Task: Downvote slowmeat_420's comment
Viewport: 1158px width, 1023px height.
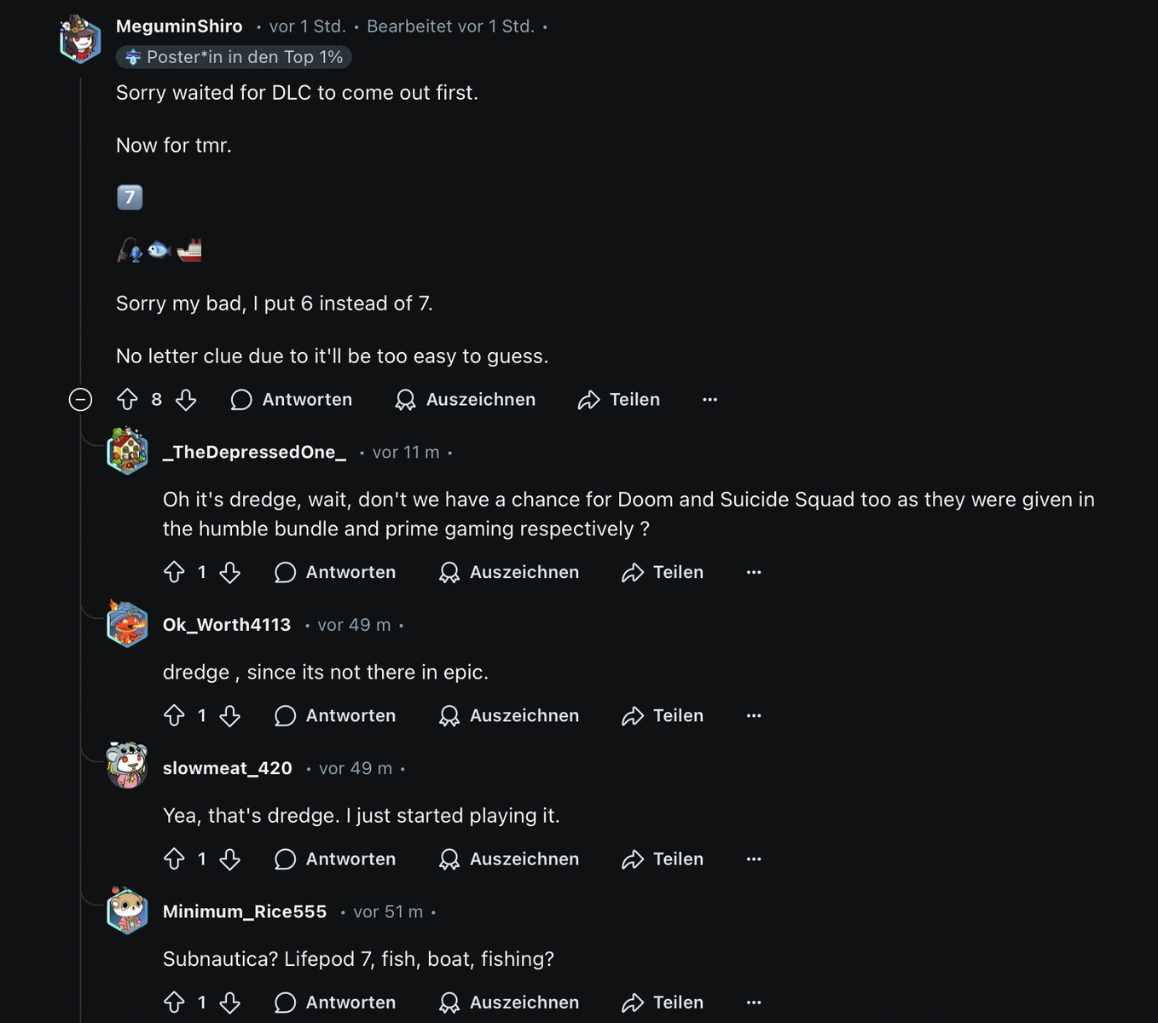Action: 229,858
